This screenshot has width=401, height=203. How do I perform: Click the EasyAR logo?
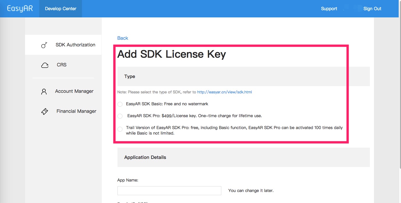click(x=20, y=8)
